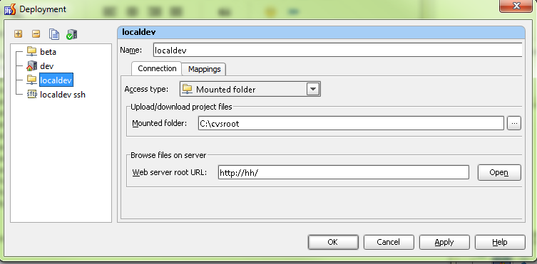
Task: Browse for mounted folder with ellipsis button
Action: pos(513,123)
